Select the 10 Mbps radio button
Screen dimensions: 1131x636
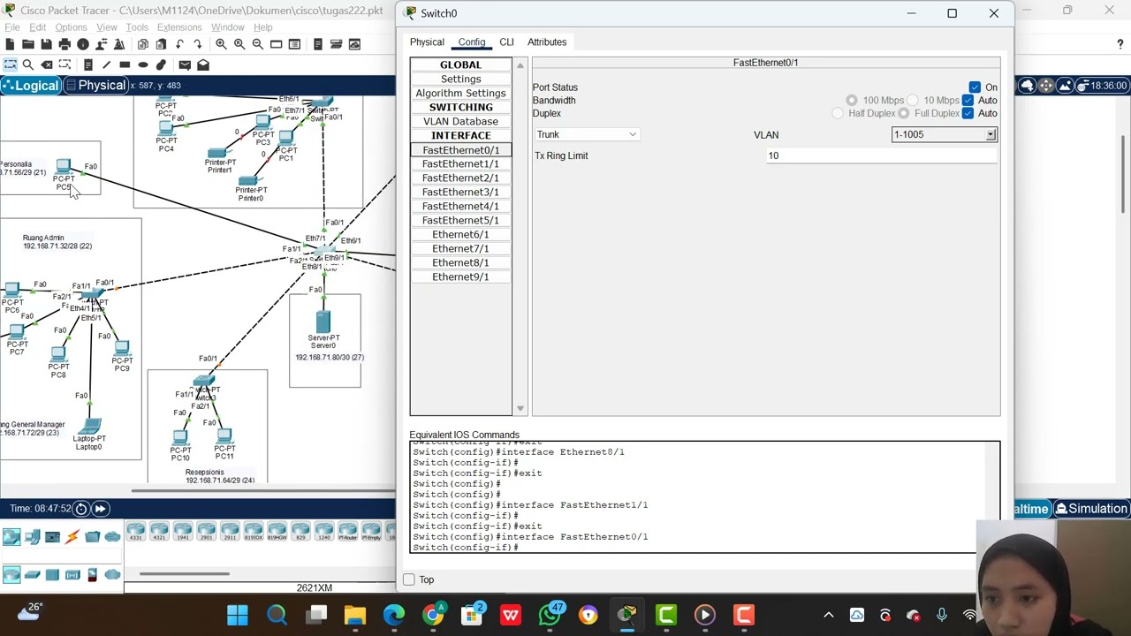[914, 101]
